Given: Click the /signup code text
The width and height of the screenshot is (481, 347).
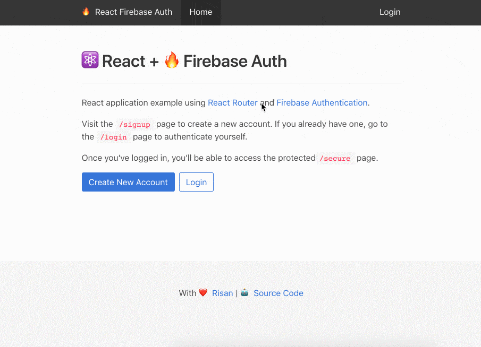Looking at the screenshot, I should pyautogui.click(x=134, y=124).
